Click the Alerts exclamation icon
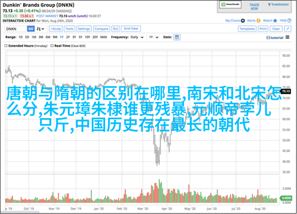 click(259, 20)
